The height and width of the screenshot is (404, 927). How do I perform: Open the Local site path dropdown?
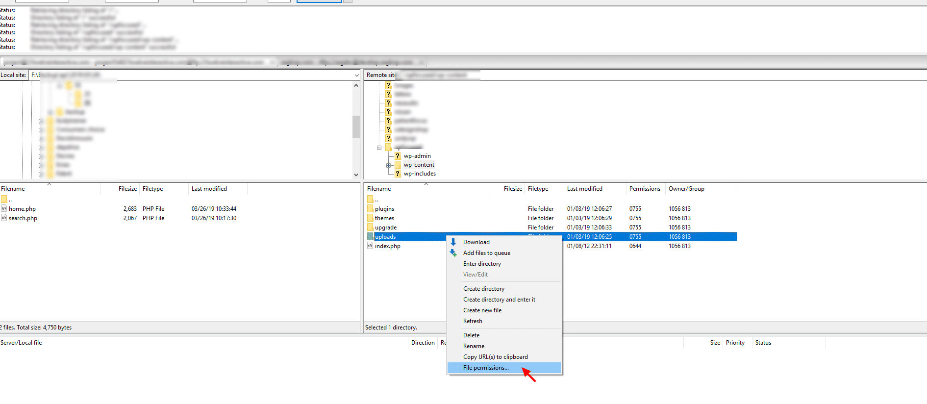point(356,75)
